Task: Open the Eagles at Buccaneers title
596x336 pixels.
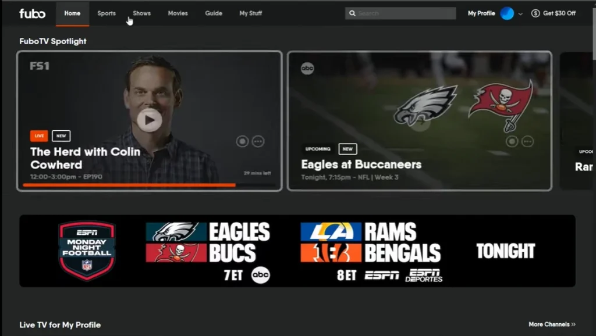Action: tap(361, 165)
